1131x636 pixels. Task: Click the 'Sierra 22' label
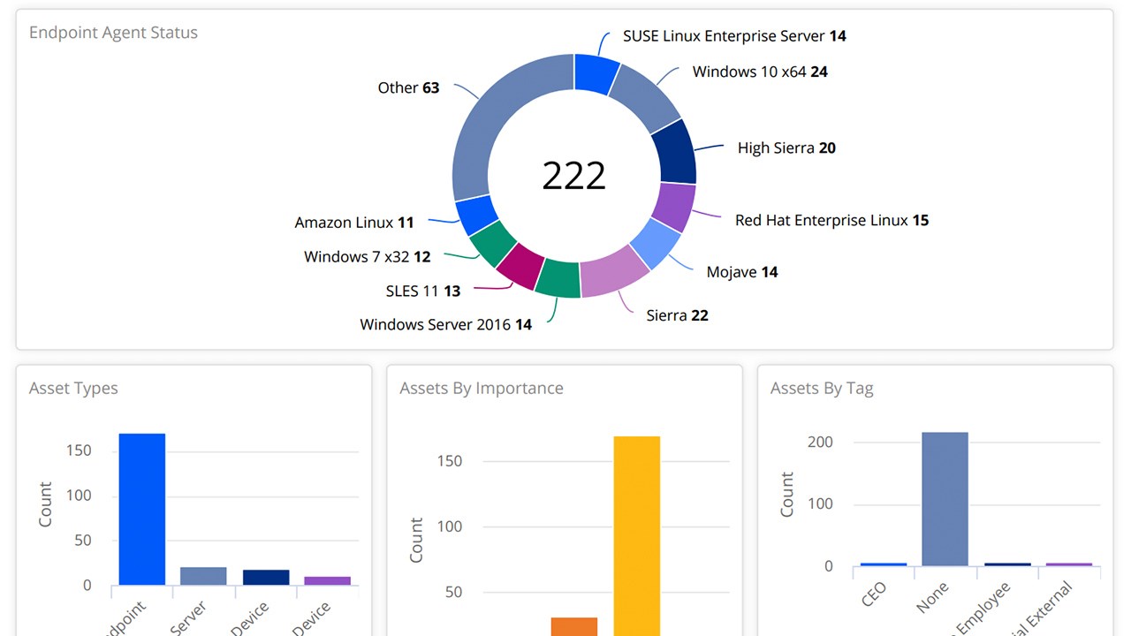click(x=677, y=315)
